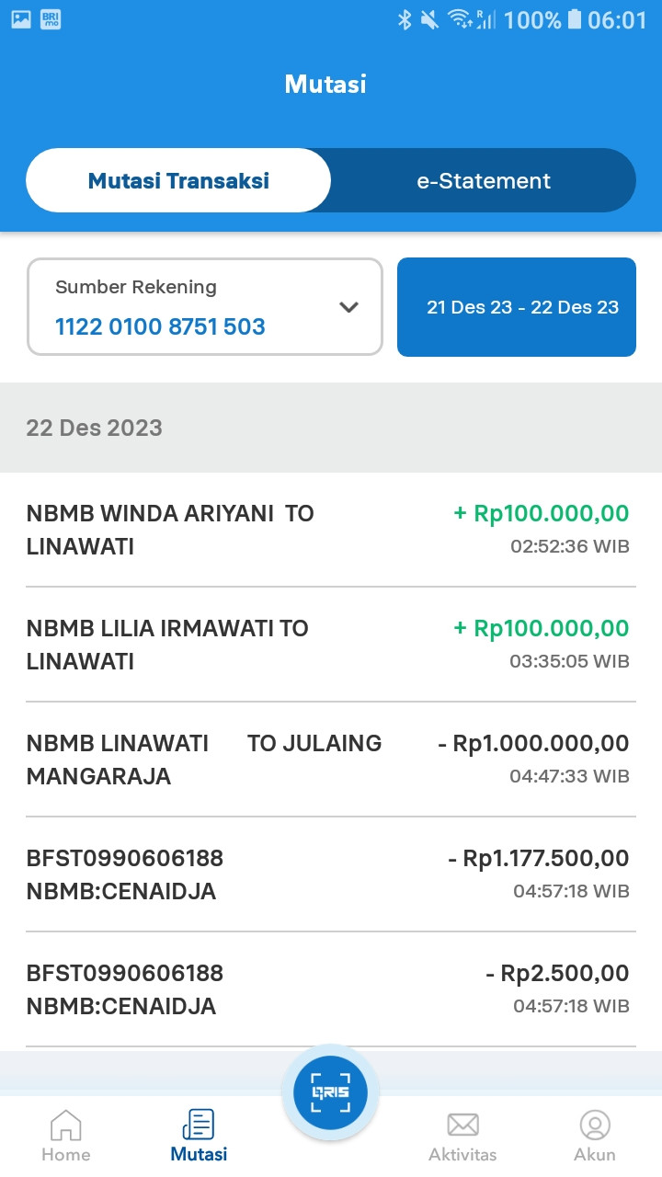Open the Akun profile icon
662x1177 pixels.
tap(595, 1125)
